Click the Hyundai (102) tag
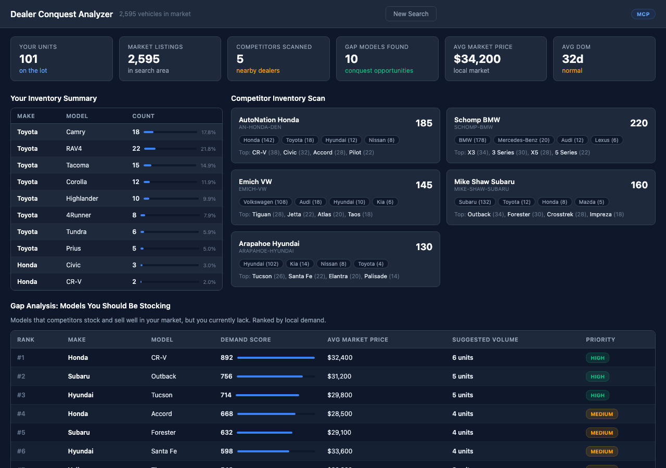This screenshot has height=468, width=666. click(x=261, y=264)
